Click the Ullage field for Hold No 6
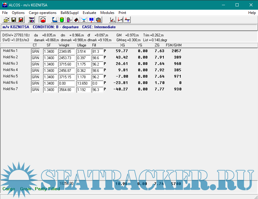 pyautogui.click(x=83, y=83)
